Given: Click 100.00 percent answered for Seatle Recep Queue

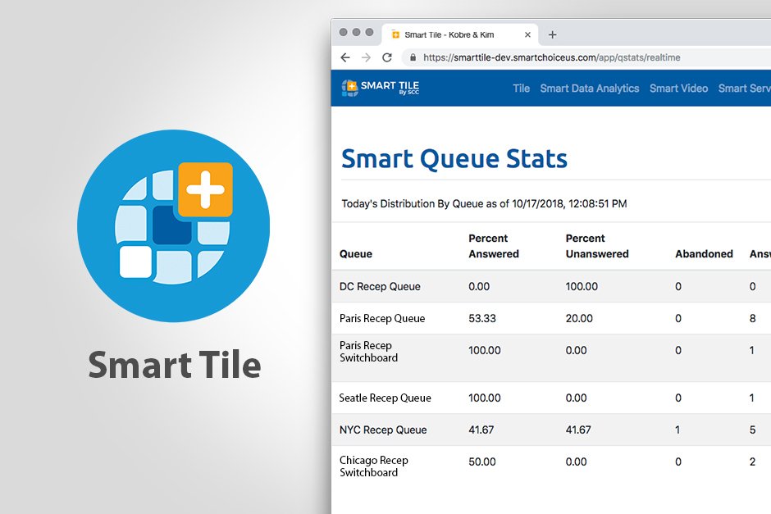Looking at the screenshot, I should (484, 398).
